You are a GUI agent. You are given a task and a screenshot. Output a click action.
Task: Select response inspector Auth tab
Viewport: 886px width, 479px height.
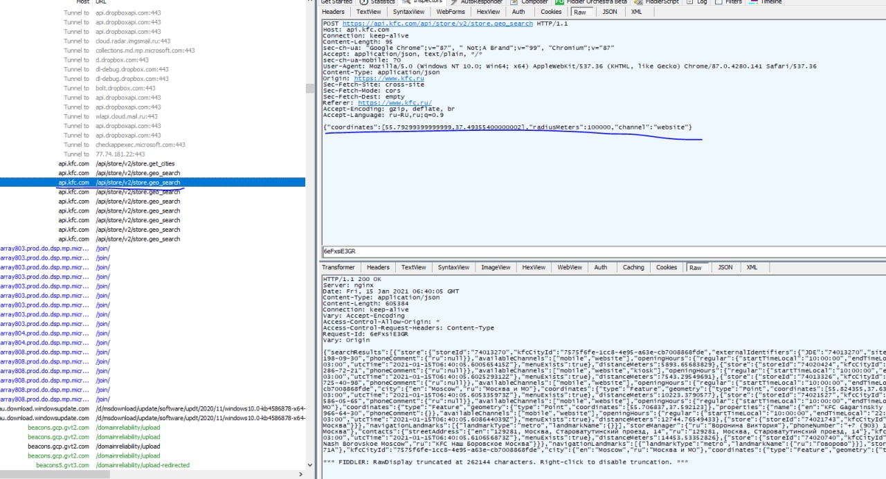click(601, 267)
